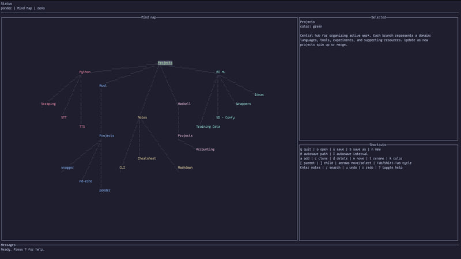Select the Projects node under Haskell
Screen dimensions: 461x259
[x=185, y=136]
